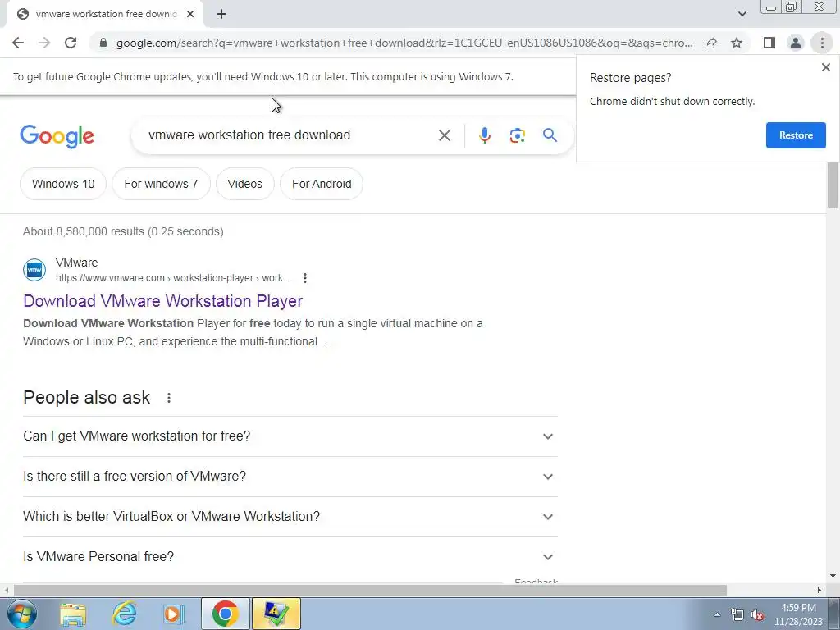Viewport: 840px width, 630px height.
Task: Go back to the previous page
Action: coord(18,43)
